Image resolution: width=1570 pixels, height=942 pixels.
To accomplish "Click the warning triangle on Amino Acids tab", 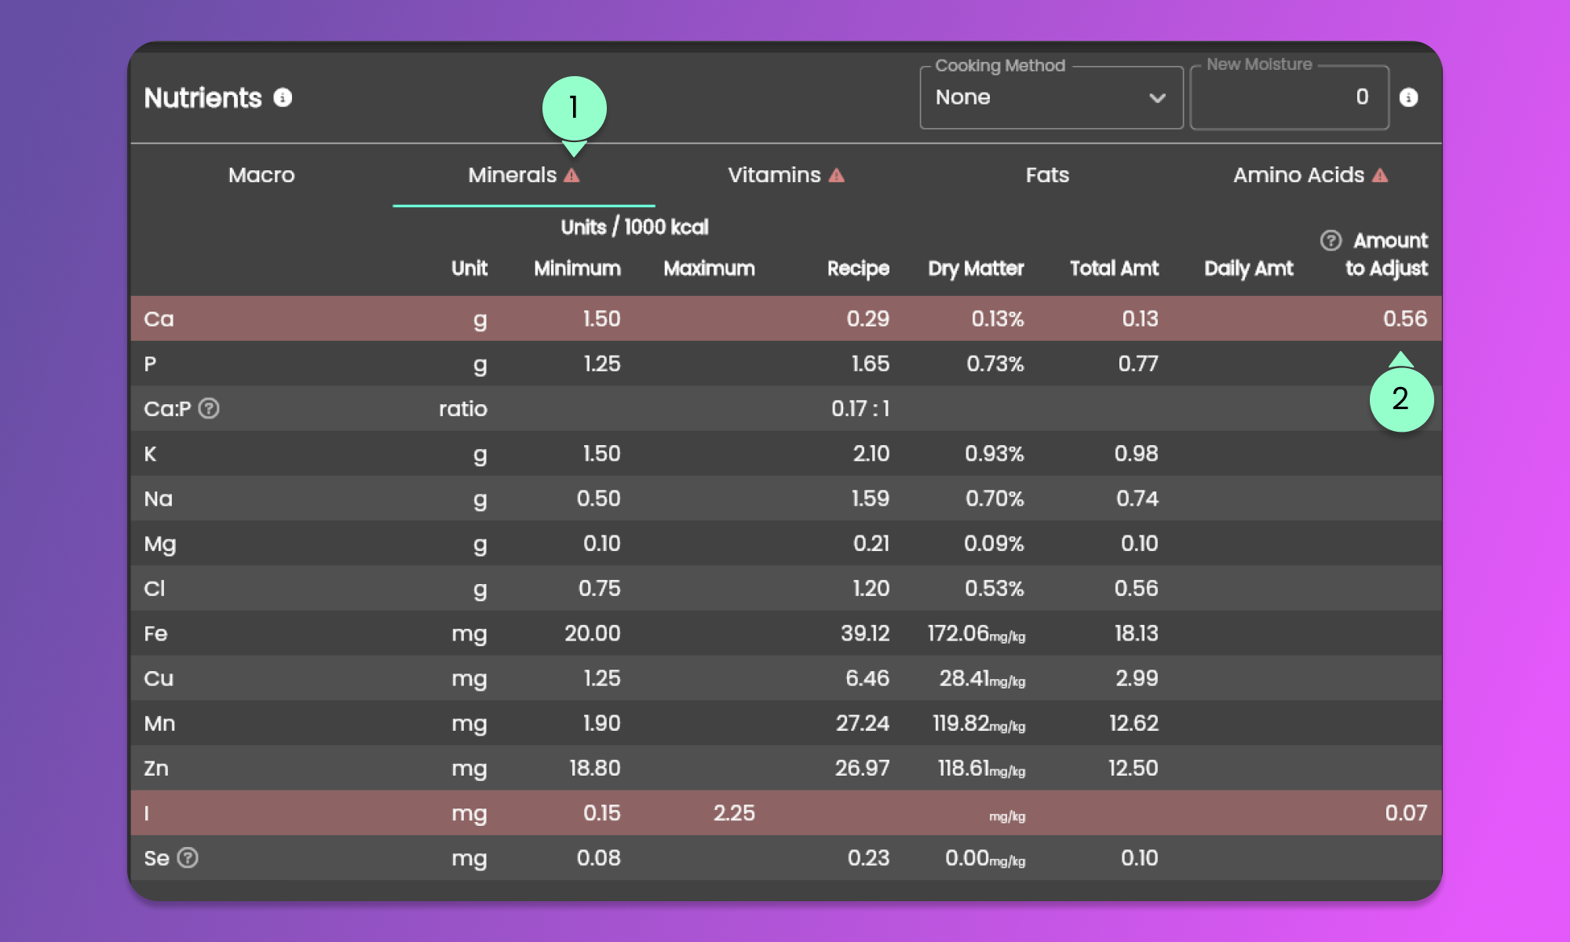I will (x=1380, y=175).
